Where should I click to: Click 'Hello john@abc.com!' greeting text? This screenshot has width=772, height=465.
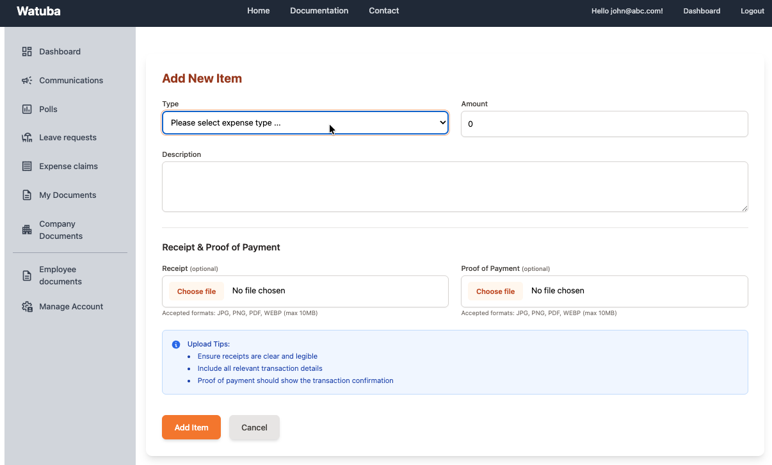627,11
